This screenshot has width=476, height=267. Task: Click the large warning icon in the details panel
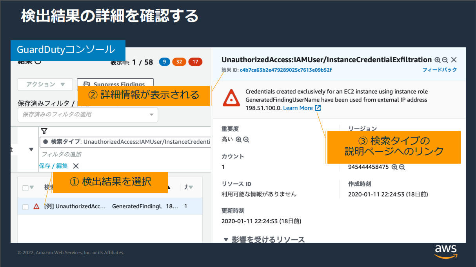tap(231, 98)
